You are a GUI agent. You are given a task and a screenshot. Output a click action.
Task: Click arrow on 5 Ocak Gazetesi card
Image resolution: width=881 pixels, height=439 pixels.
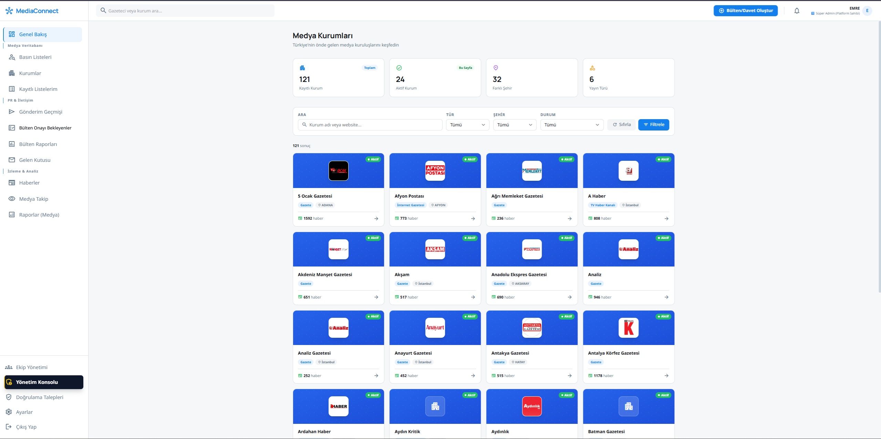point(376,218)
